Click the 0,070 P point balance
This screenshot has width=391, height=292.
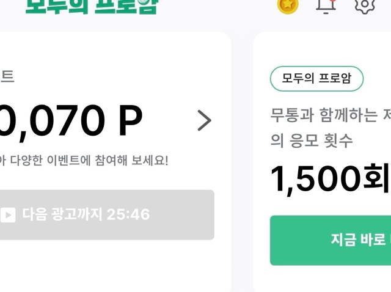(71, 120)
